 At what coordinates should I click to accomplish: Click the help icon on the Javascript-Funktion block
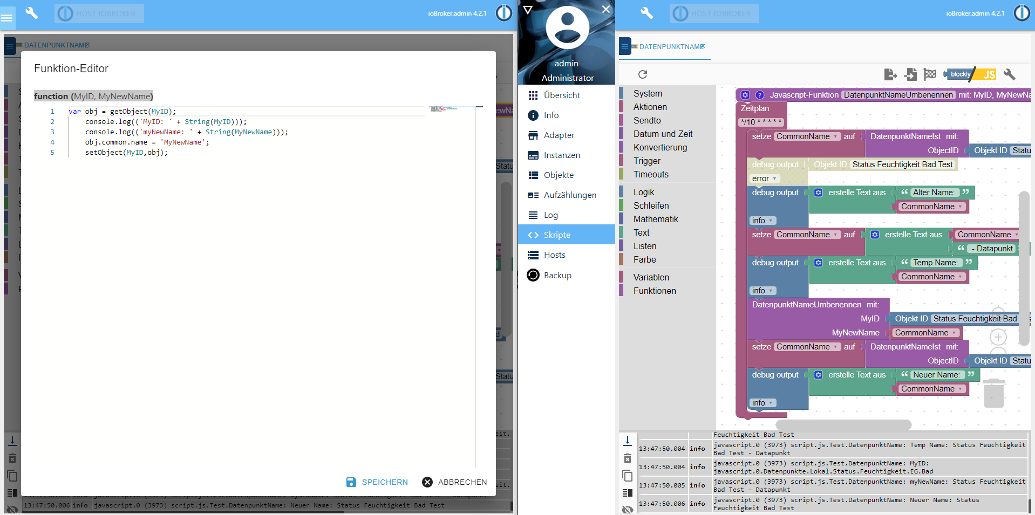[x=760, y=95]
